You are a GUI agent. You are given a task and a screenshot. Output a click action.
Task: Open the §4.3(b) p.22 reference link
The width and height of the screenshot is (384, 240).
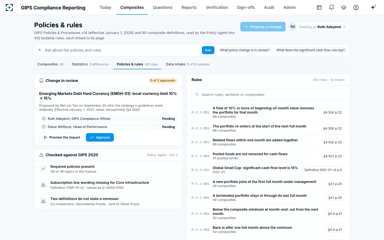pyautogui.click(x=333, y=128)
